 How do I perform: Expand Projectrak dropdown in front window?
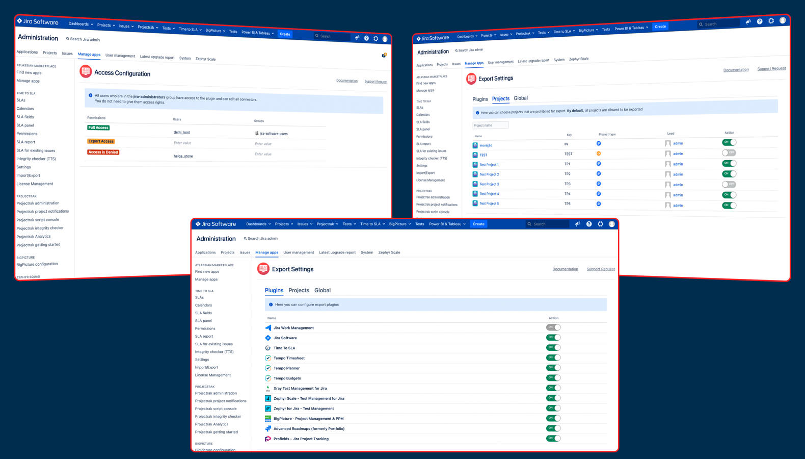[x=327, y=224]
